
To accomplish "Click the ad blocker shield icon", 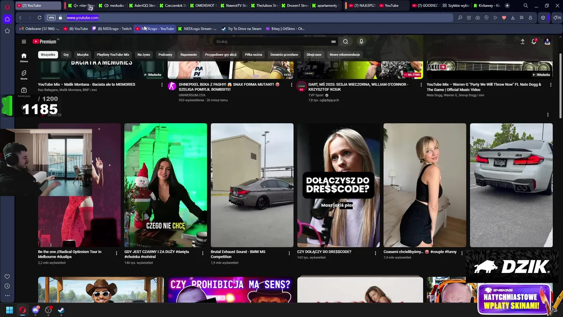I will 486,18.
